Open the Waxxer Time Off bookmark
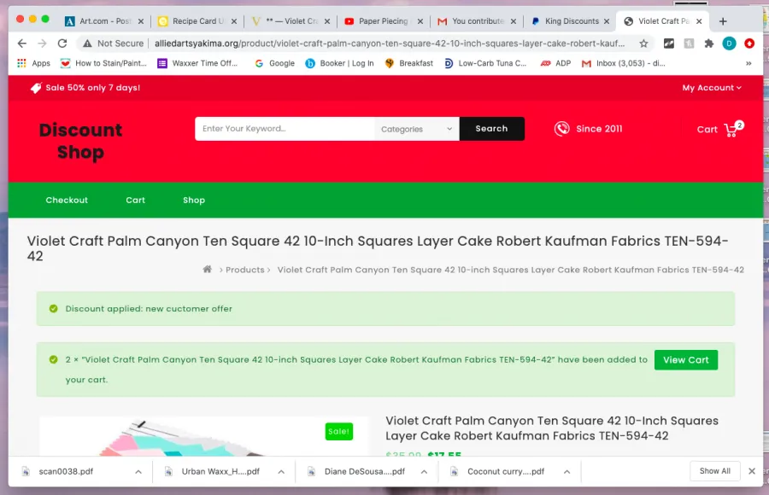 [197, 63]
